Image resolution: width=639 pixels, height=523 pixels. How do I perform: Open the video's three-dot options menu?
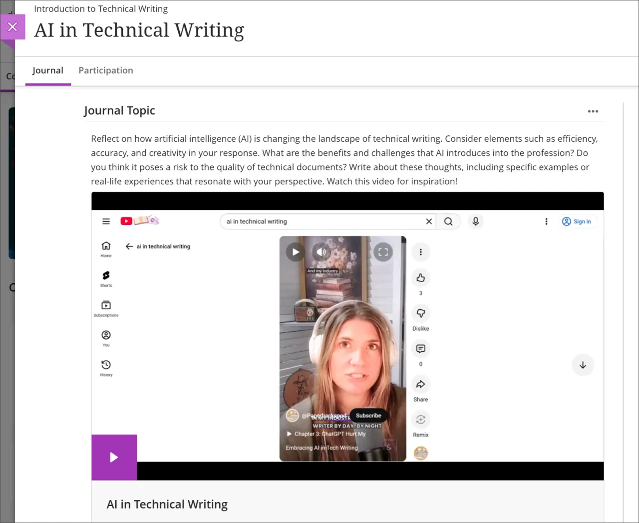[420, 252]
